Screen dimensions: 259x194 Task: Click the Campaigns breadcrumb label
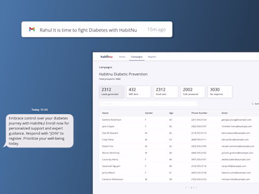point(106,67)
